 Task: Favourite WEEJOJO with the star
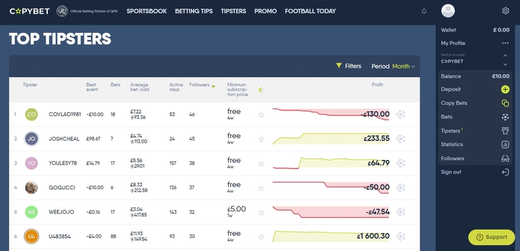261,213
